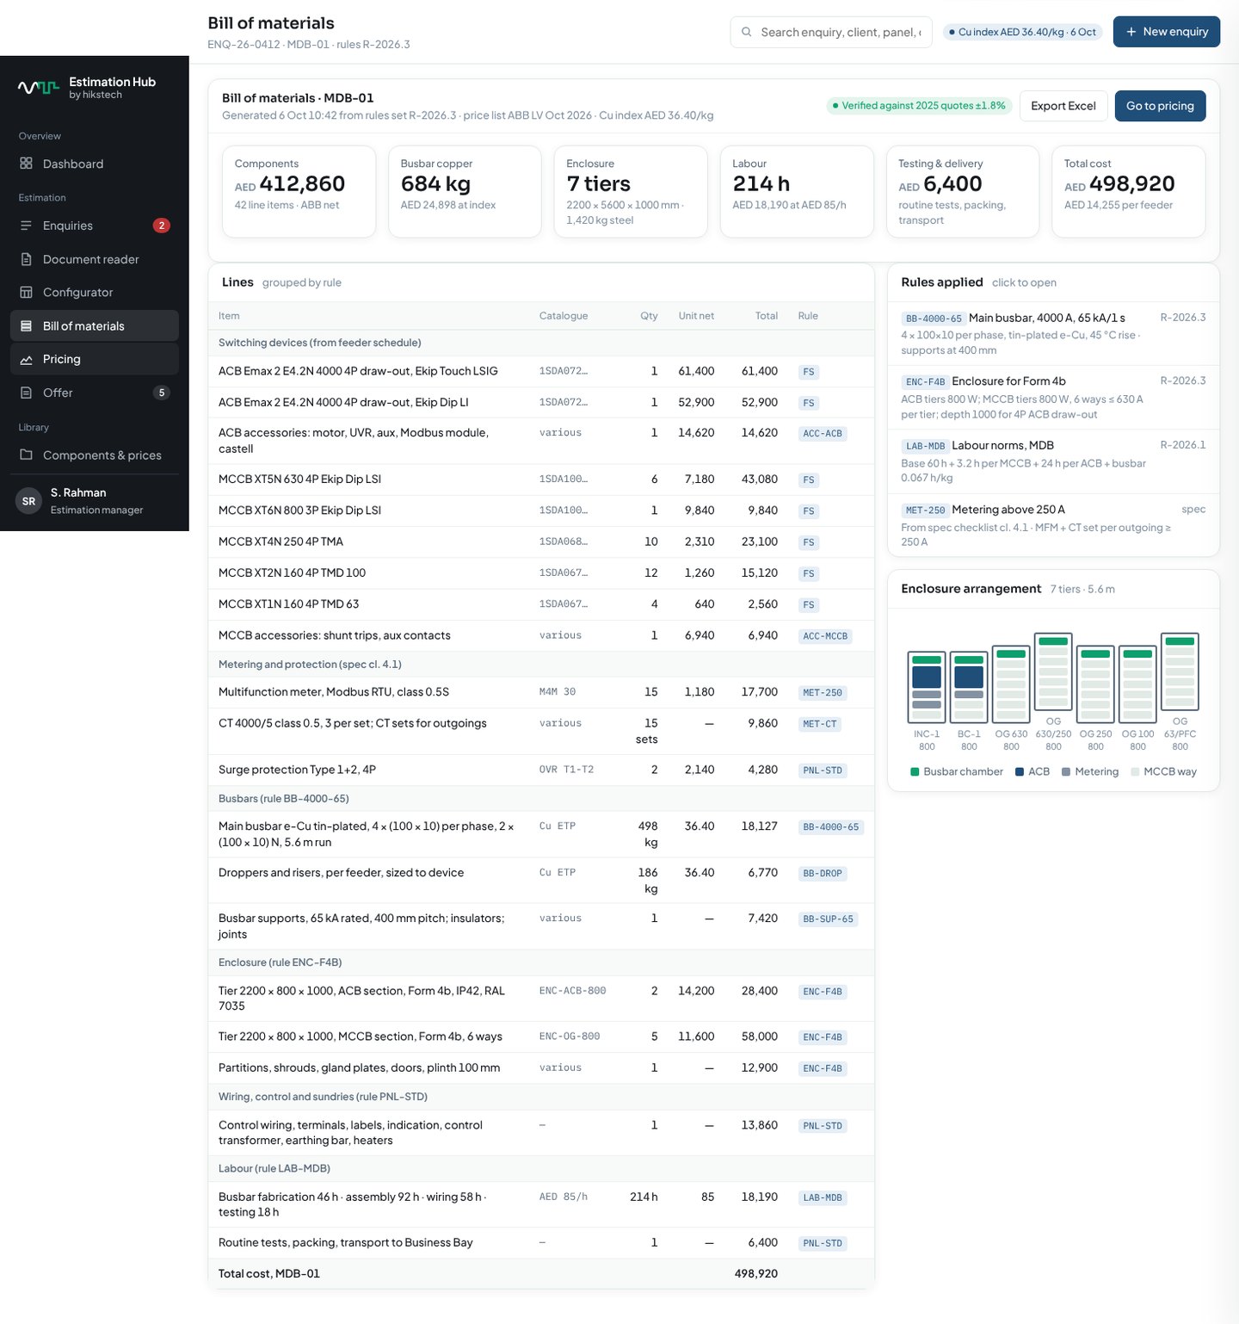The width and height of the screenshot is (1239, 1324).
Task: Click the Dashboard grid icon
Action: pyautogui.click(x=26, y=164)
